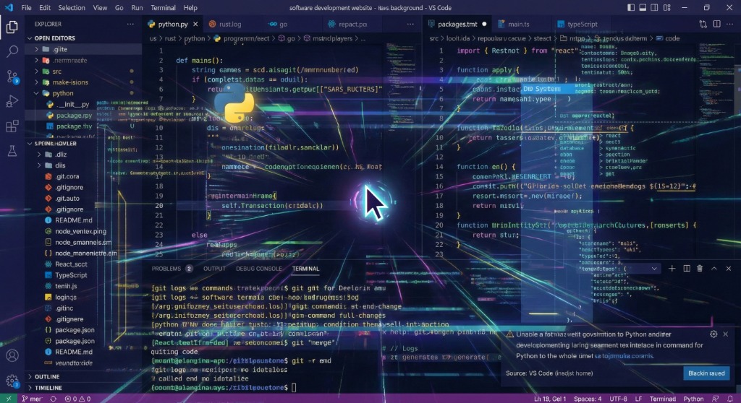Collapse the python folder
The image size is (741, 403).
tap(36, 93)
